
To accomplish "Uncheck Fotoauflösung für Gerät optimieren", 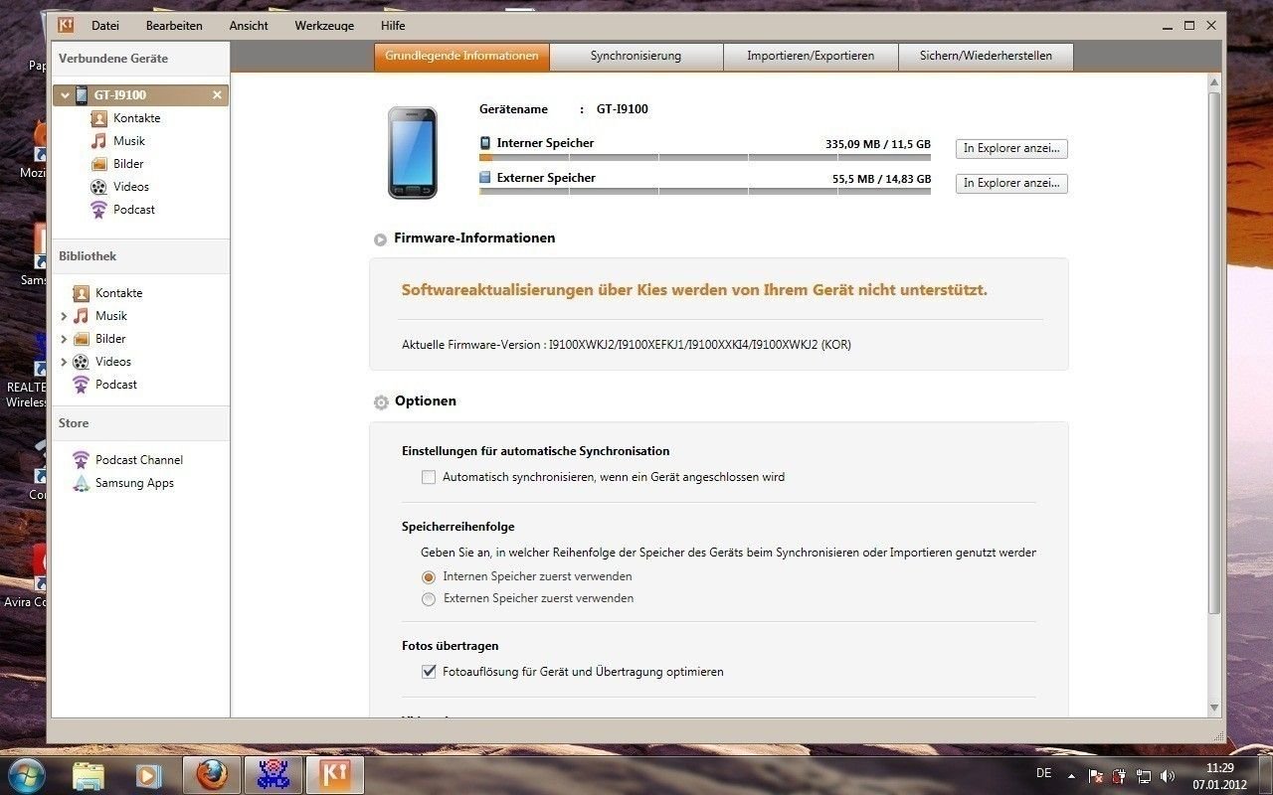I will point(429,672).
